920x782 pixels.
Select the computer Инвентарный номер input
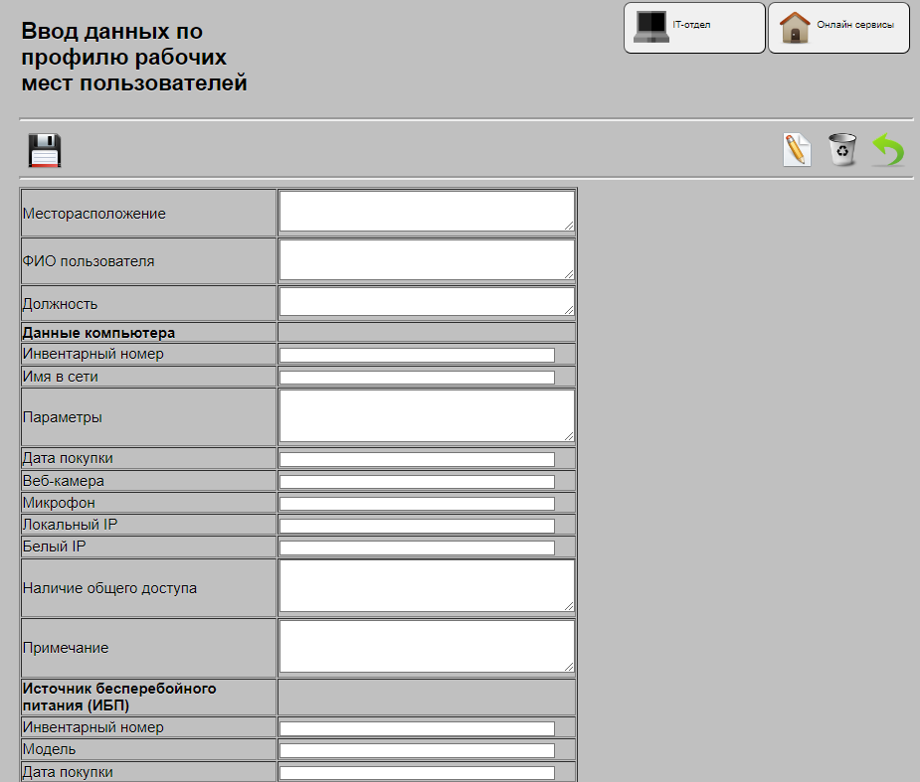(417, 355)
